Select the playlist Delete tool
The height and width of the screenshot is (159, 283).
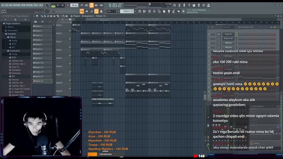pyautogui.click(x=48, y=16)
